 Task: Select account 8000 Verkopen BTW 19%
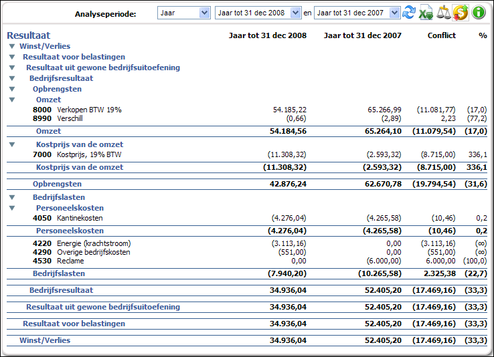(77, 110)
